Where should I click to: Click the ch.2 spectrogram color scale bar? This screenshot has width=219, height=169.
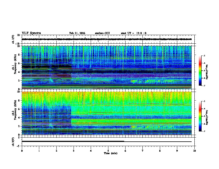[200, 116]
